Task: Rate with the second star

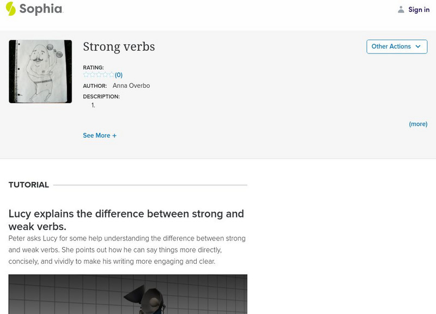Action: [x=92, y=75]
